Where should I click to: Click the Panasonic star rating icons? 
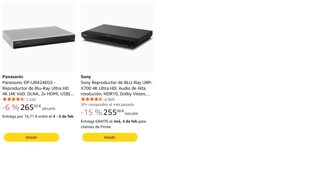pyautogui.click(x=14, y=99)
